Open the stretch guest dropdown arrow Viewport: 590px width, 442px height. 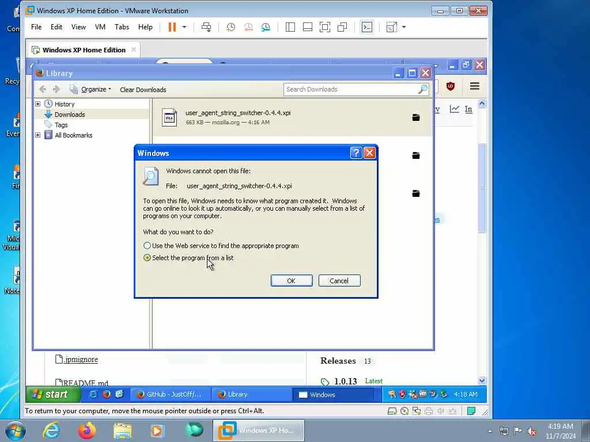point(404,27)
